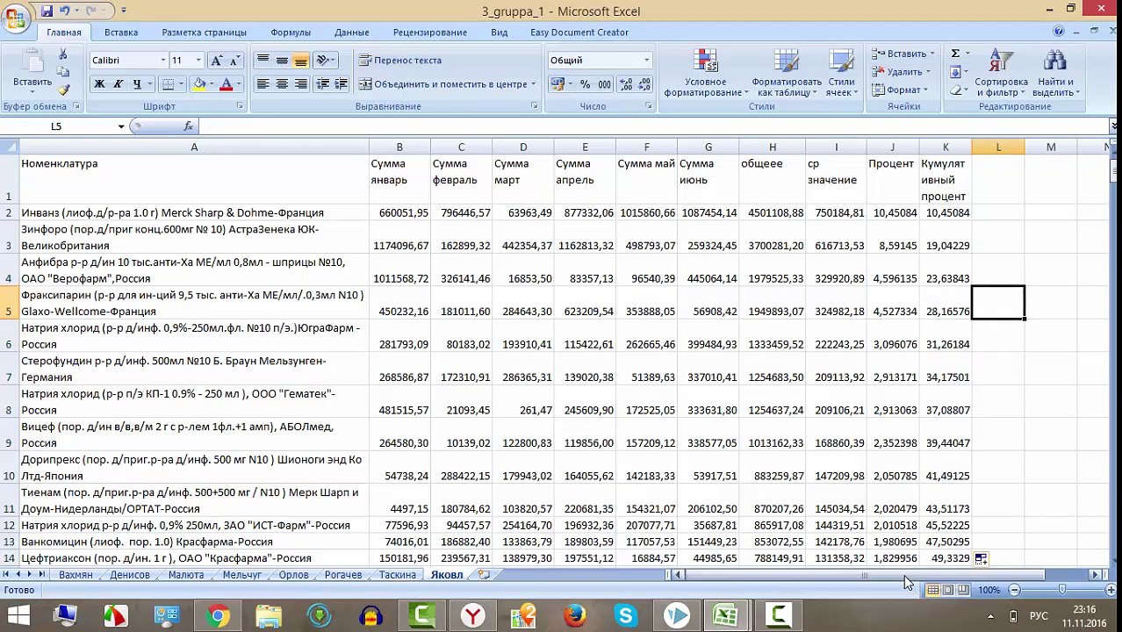The image size is (1122, 632).
Task: Click Удалить cells button
Action: point(902,72)
